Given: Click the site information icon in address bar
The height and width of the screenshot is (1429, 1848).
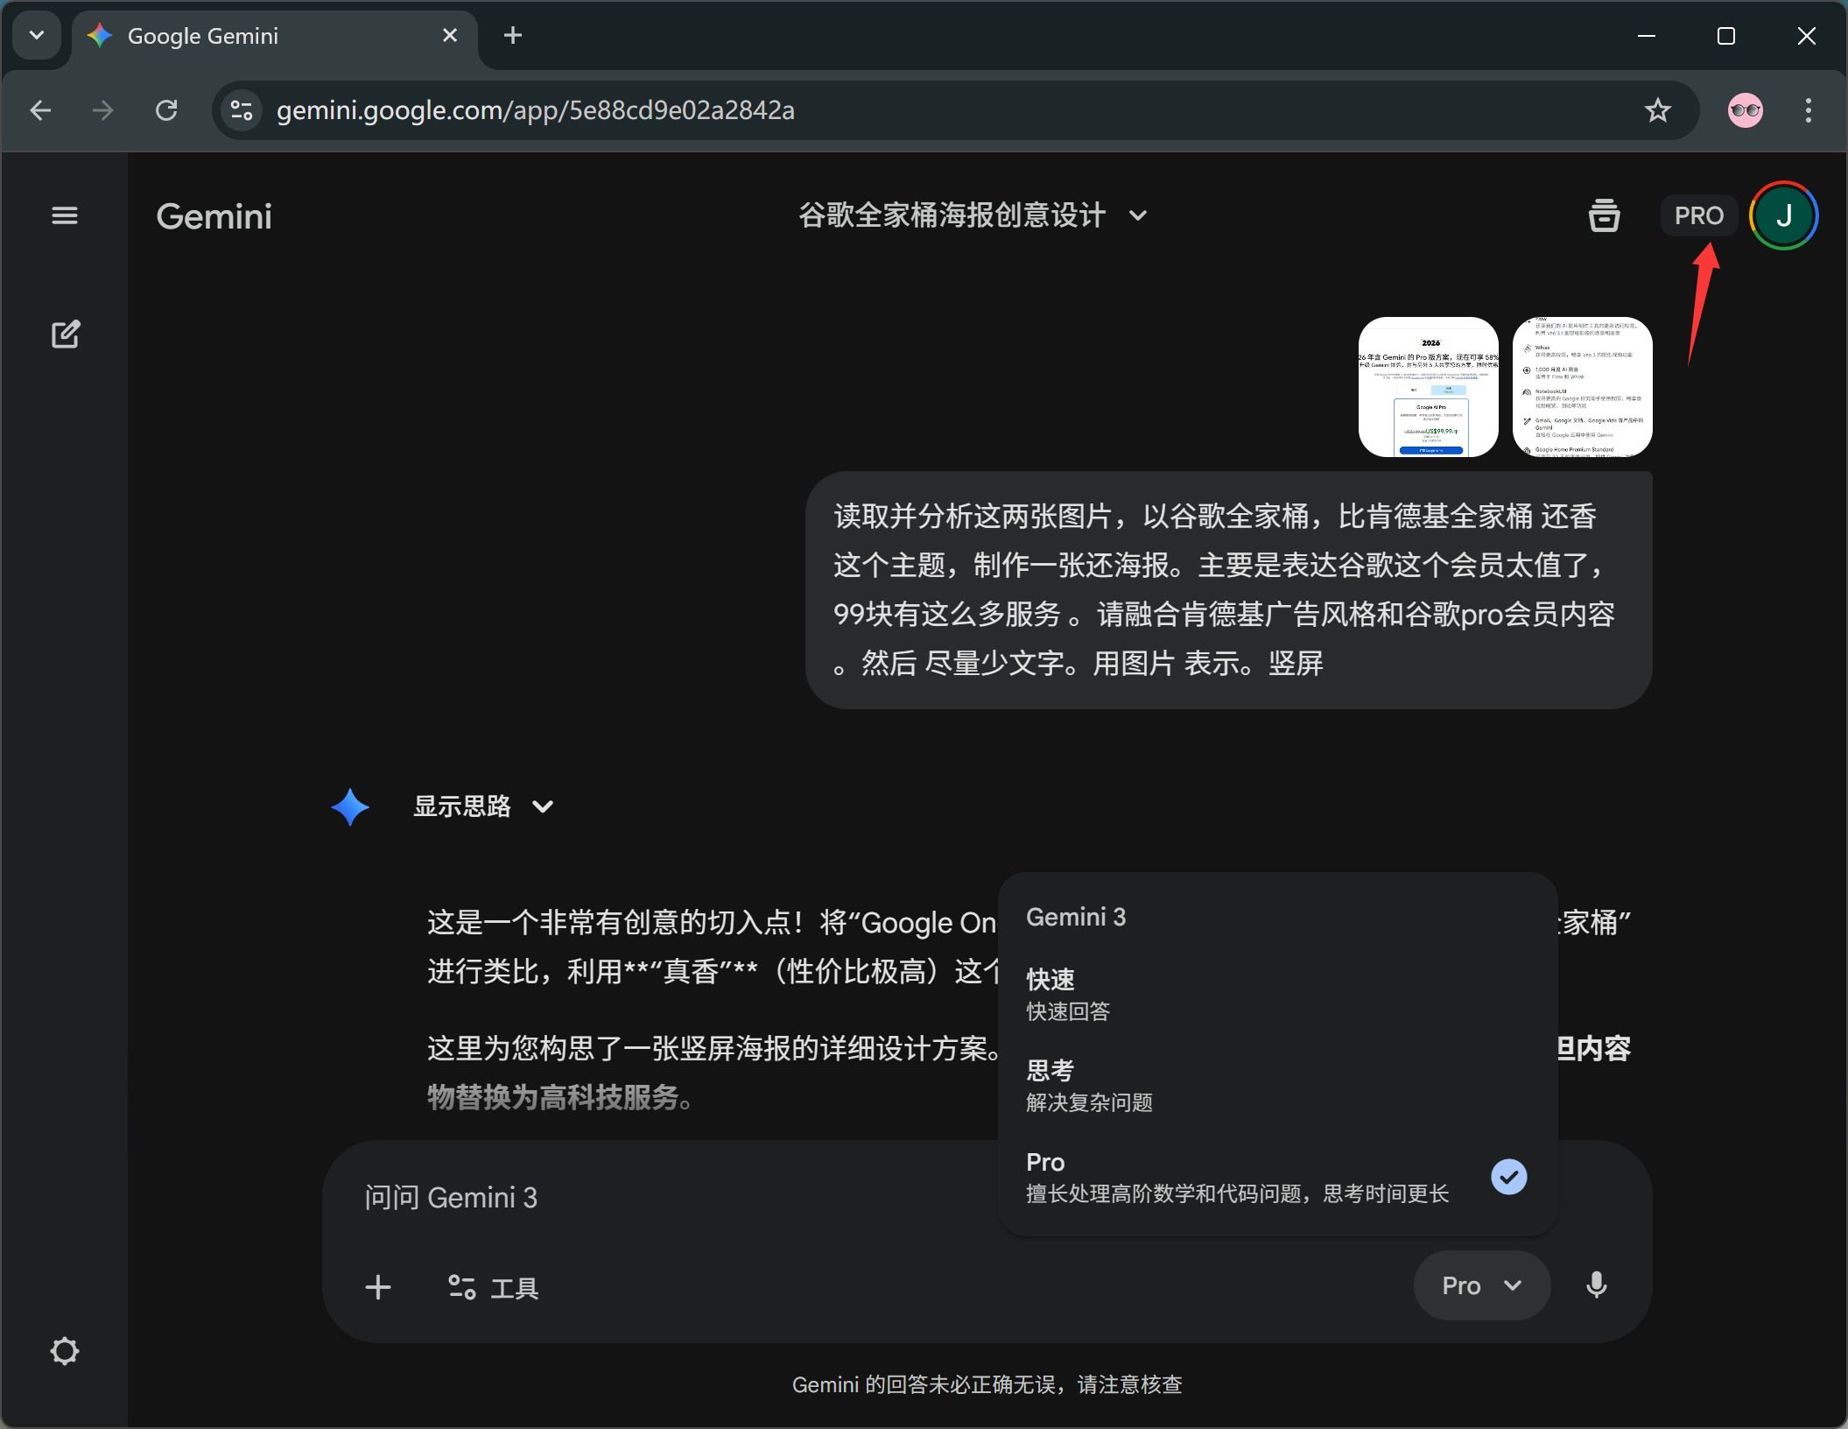Looking at the screenshot, I should click(x=241, y=110).
